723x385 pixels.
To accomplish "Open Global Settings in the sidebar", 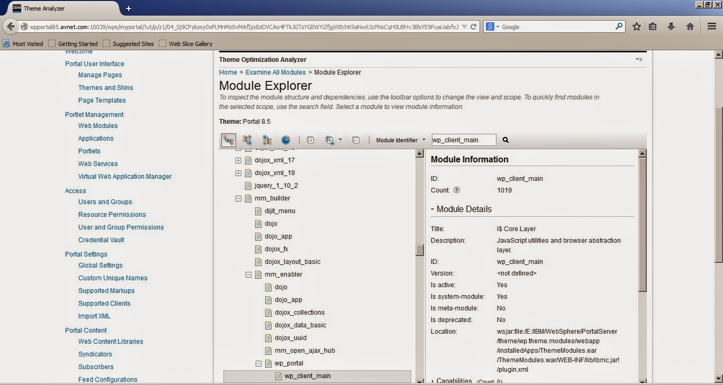I will coord(101,265).
